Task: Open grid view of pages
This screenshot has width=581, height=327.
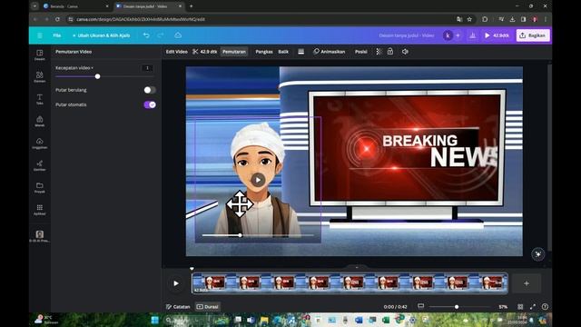Action: (x=520, y=307)
